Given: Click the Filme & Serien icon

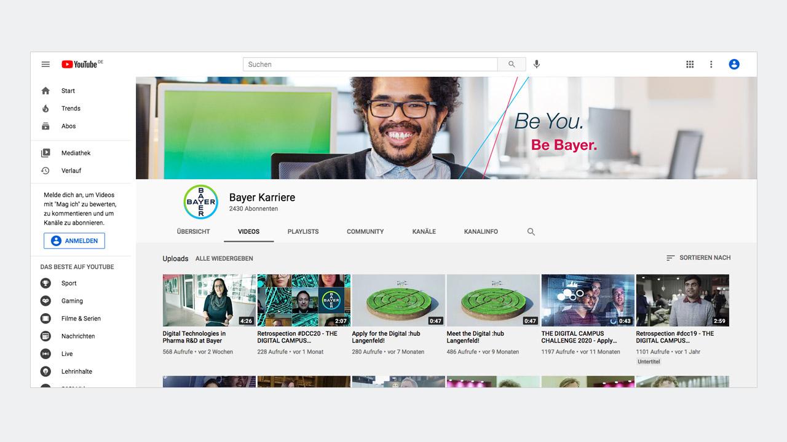Looking at the screenshot, I should point(45,319).
